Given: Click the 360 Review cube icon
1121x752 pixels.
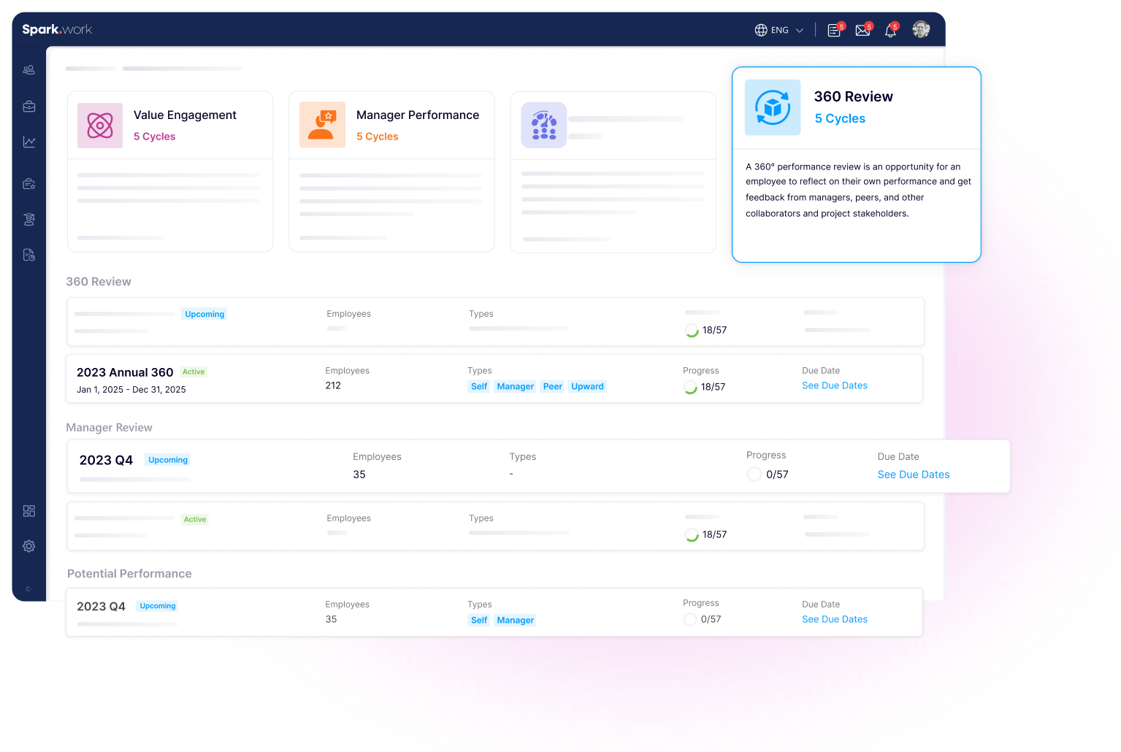Looking at the screenshot, I should (773, 107).
